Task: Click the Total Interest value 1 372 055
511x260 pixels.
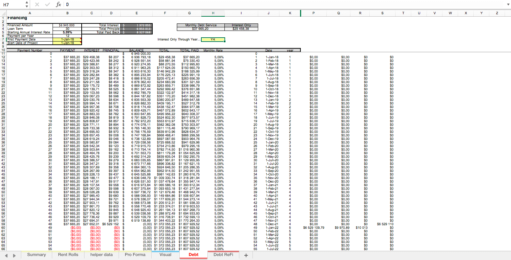Action: [137, 25]
